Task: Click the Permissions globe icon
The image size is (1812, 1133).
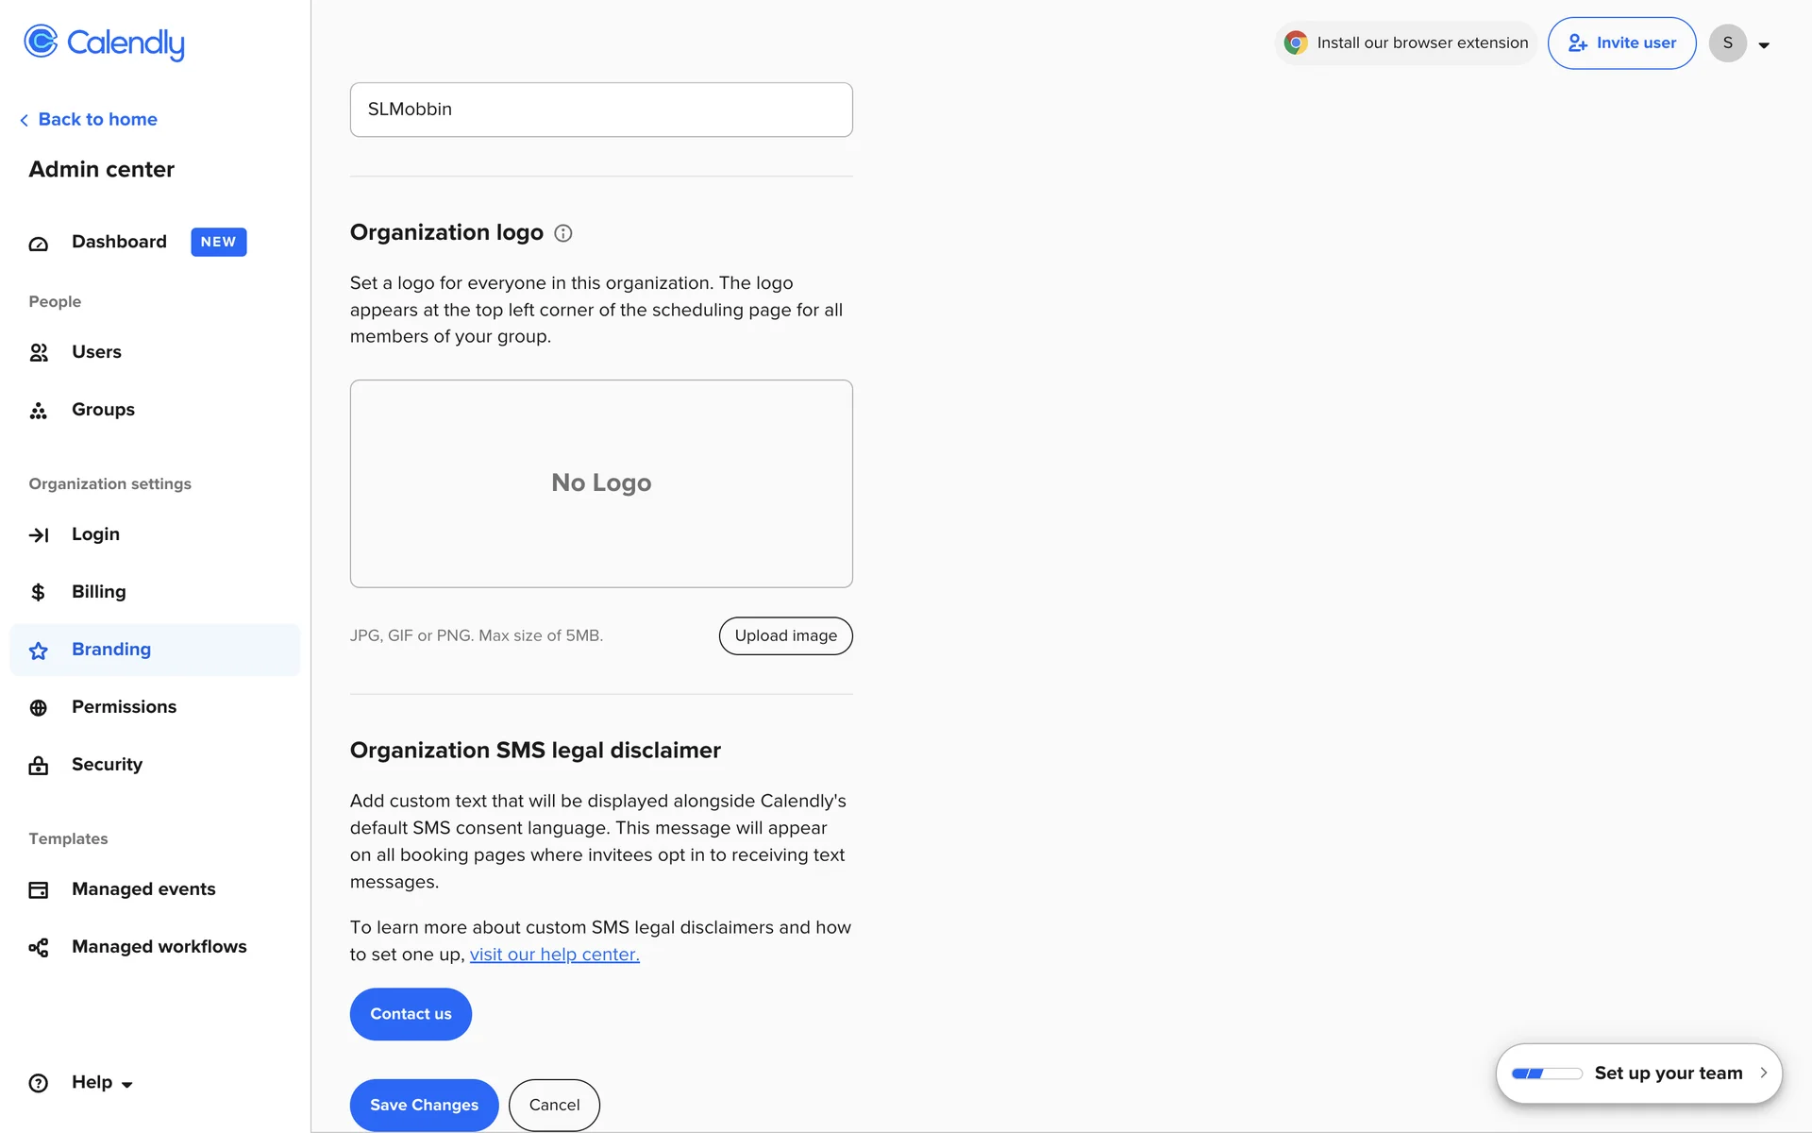Action: click(x=39, y=708)
